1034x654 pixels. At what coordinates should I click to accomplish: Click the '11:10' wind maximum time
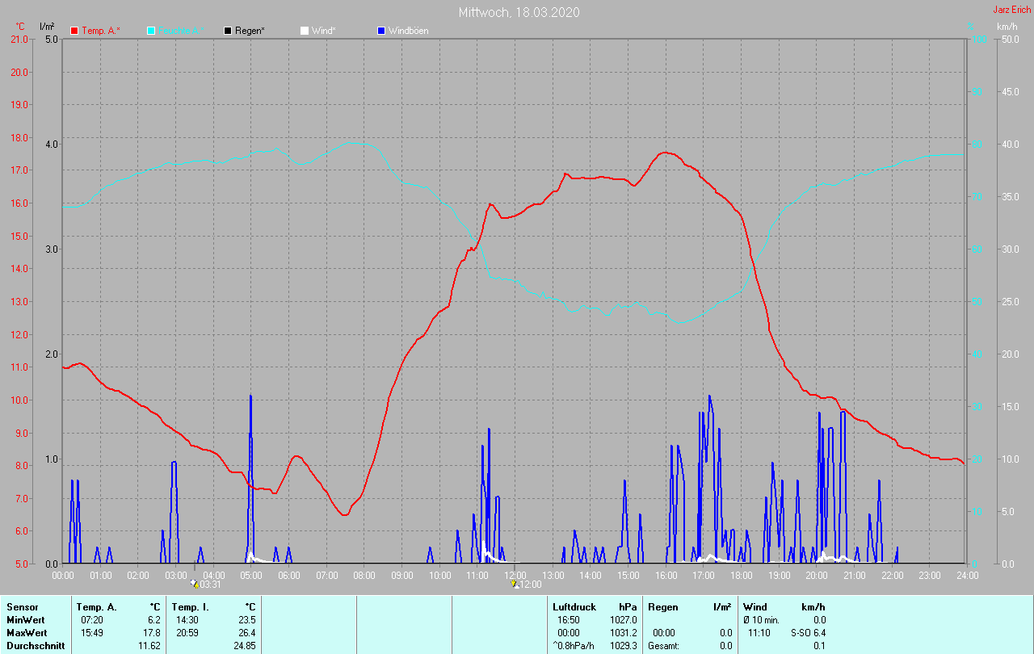[759, 633]
